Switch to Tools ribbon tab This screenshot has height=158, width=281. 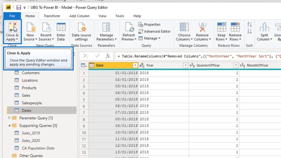pos(119,16)
